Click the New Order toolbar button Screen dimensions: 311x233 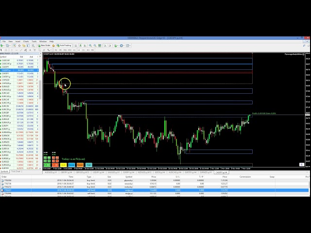(x=46, y=45)
